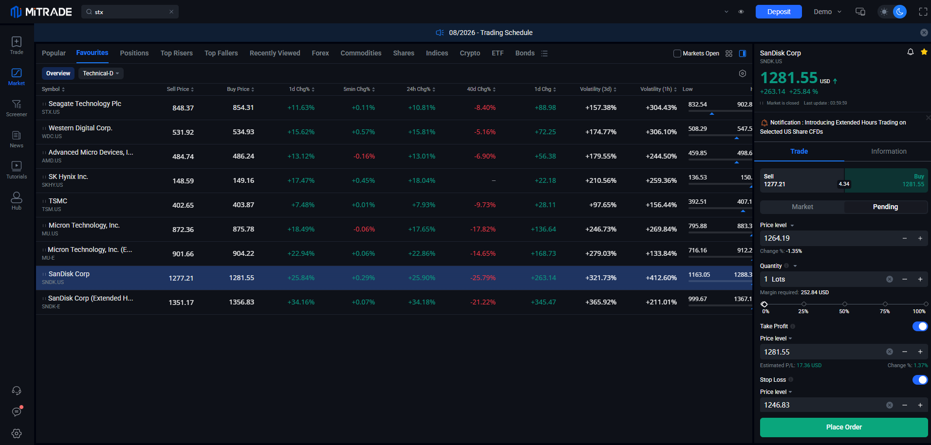Open the Quantity unit dropdown
Image resolution: width=931 pixels, height=445 pixels.
795,266
